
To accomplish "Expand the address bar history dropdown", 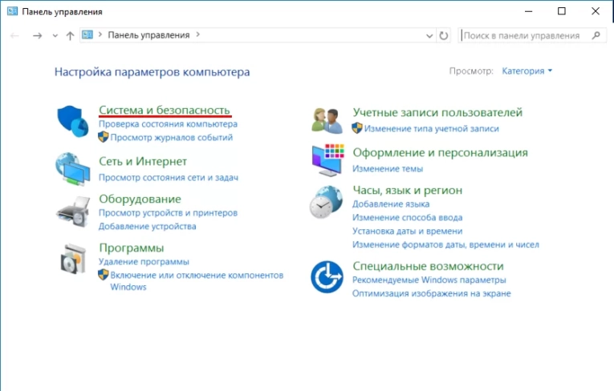I will point(429,36).
